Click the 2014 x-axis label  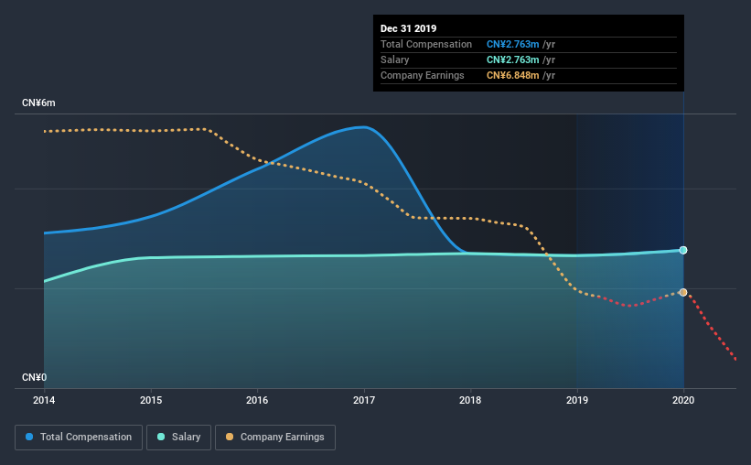tap(44, 400)
